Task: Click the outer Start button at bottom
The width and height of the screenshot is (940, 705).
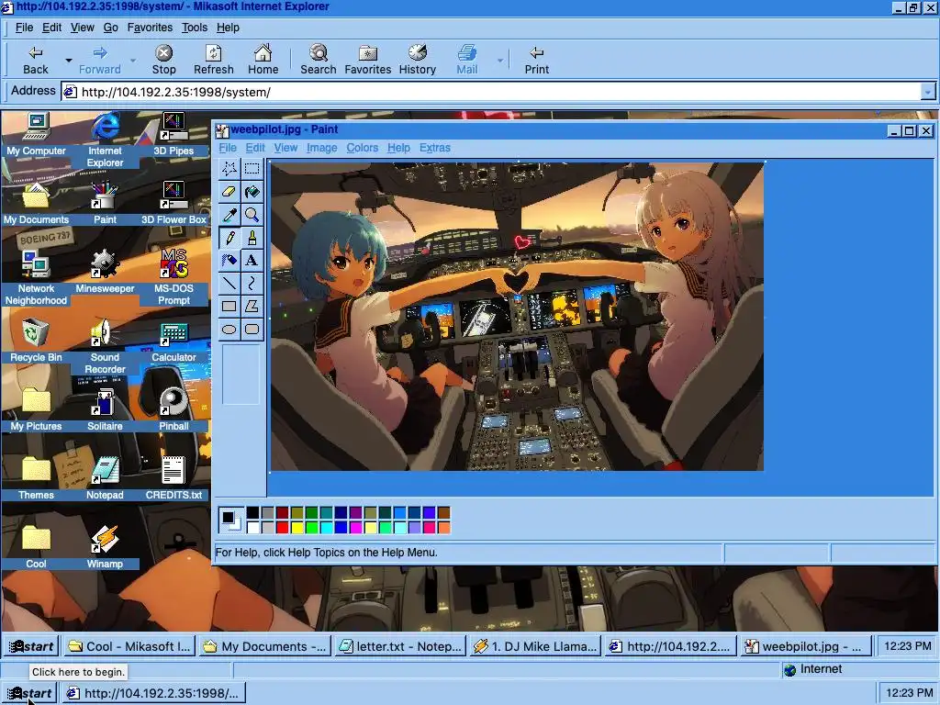Action: tap(30, 694)
